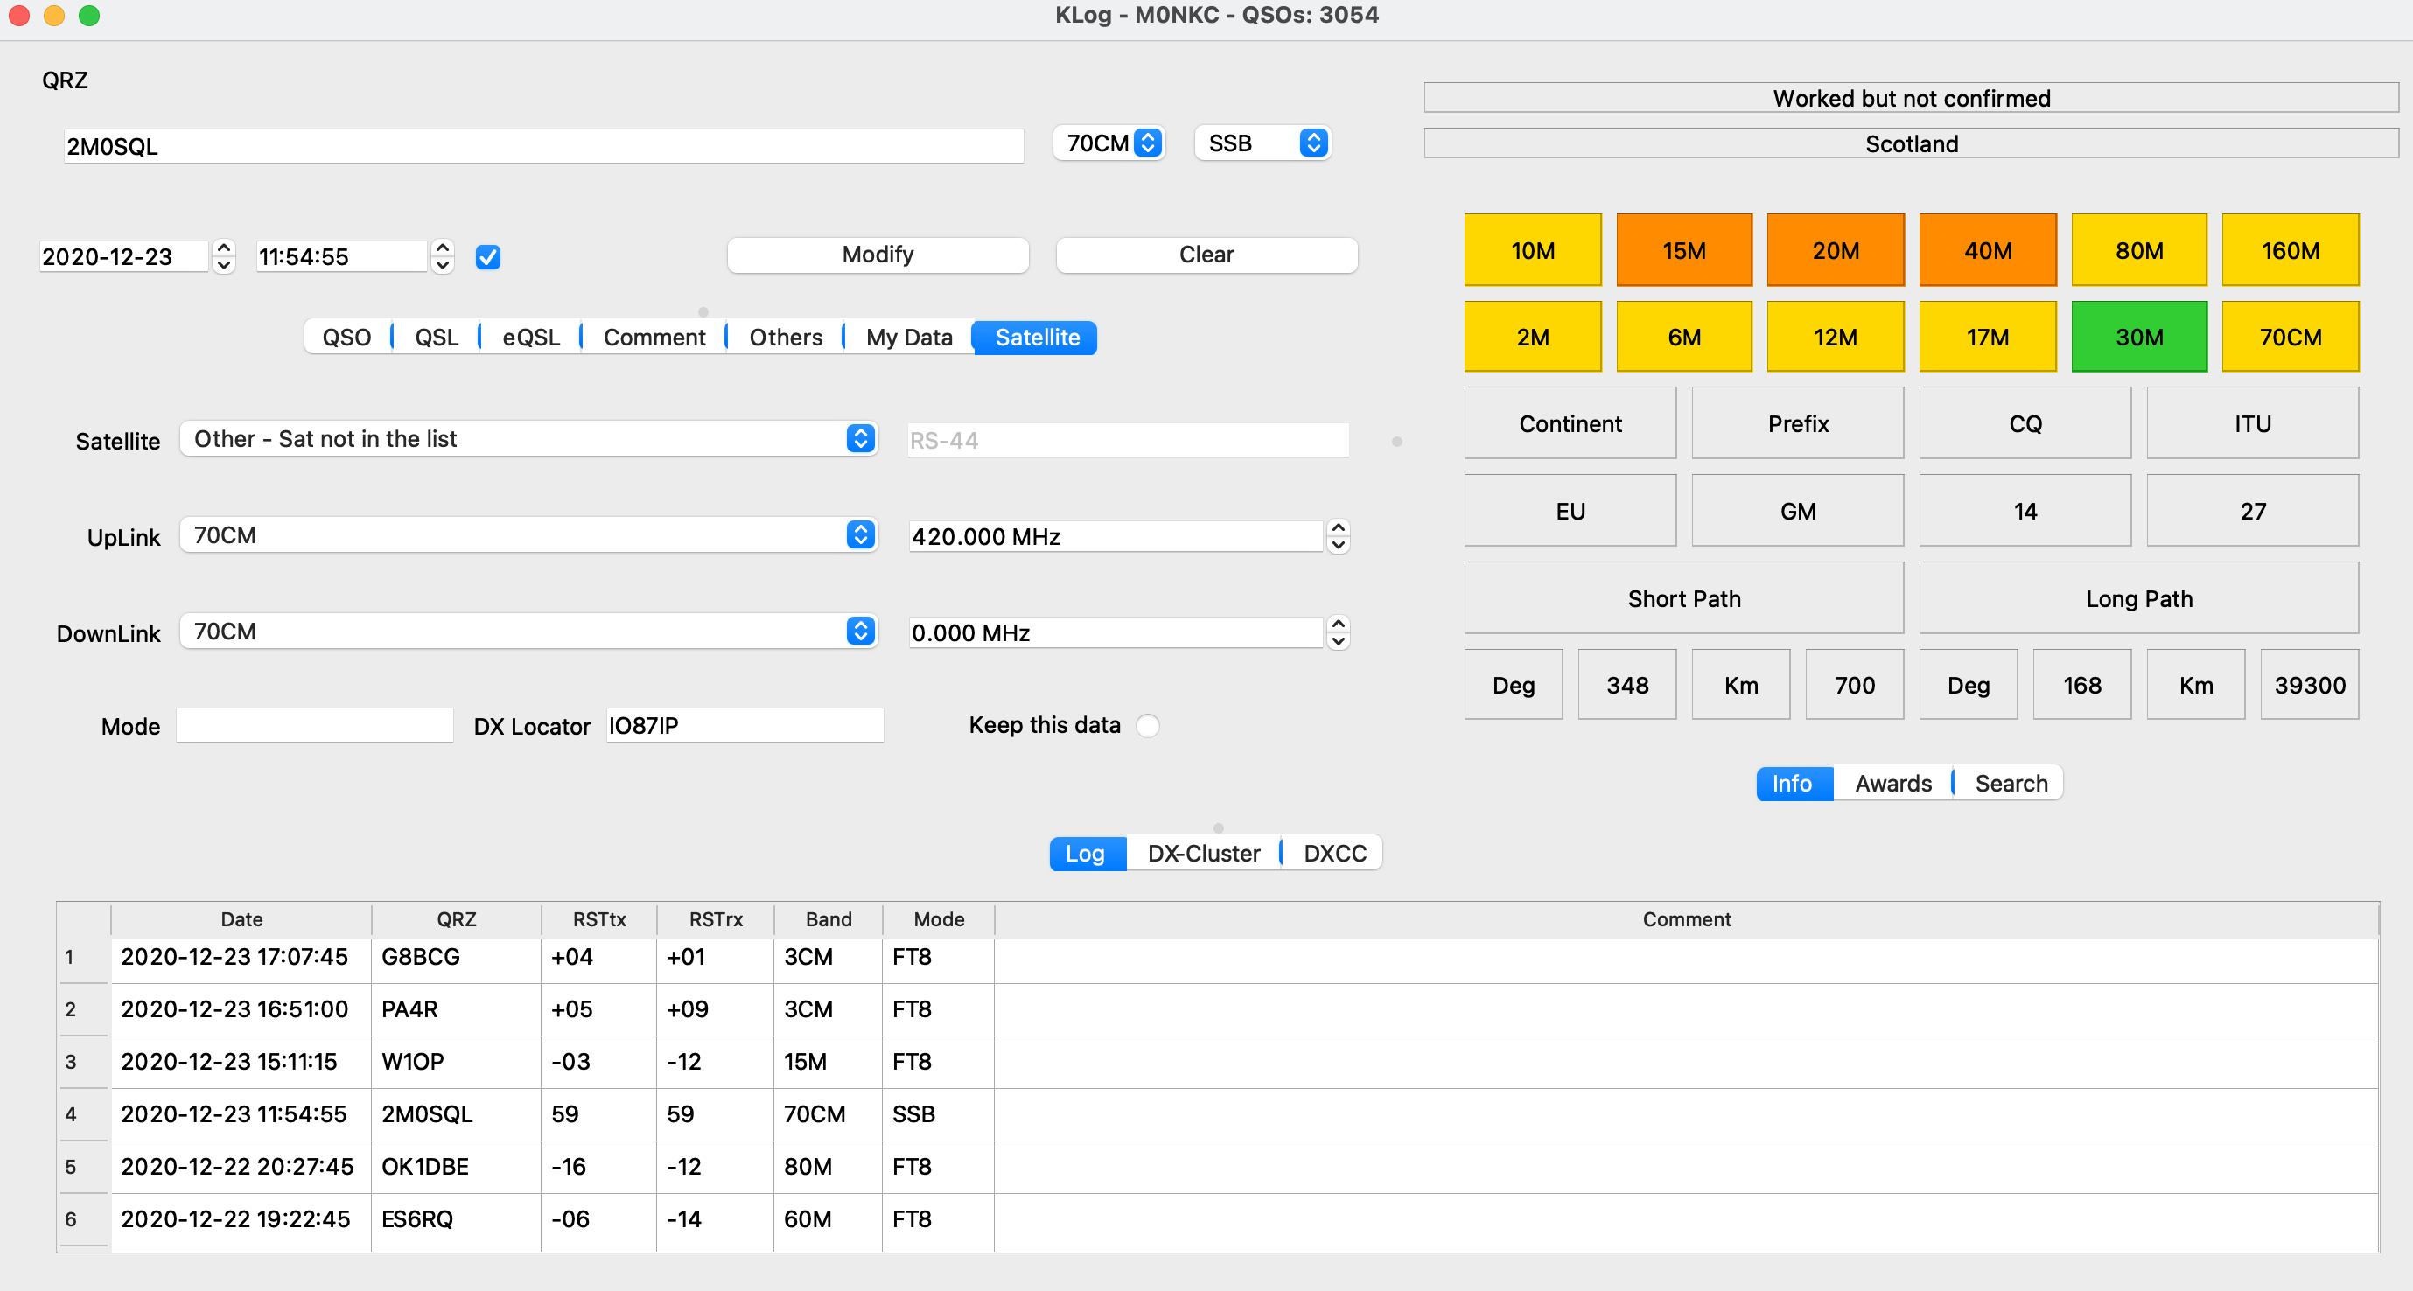
Task: Click the 160M band box
Action: click(x=2291, y=250)
